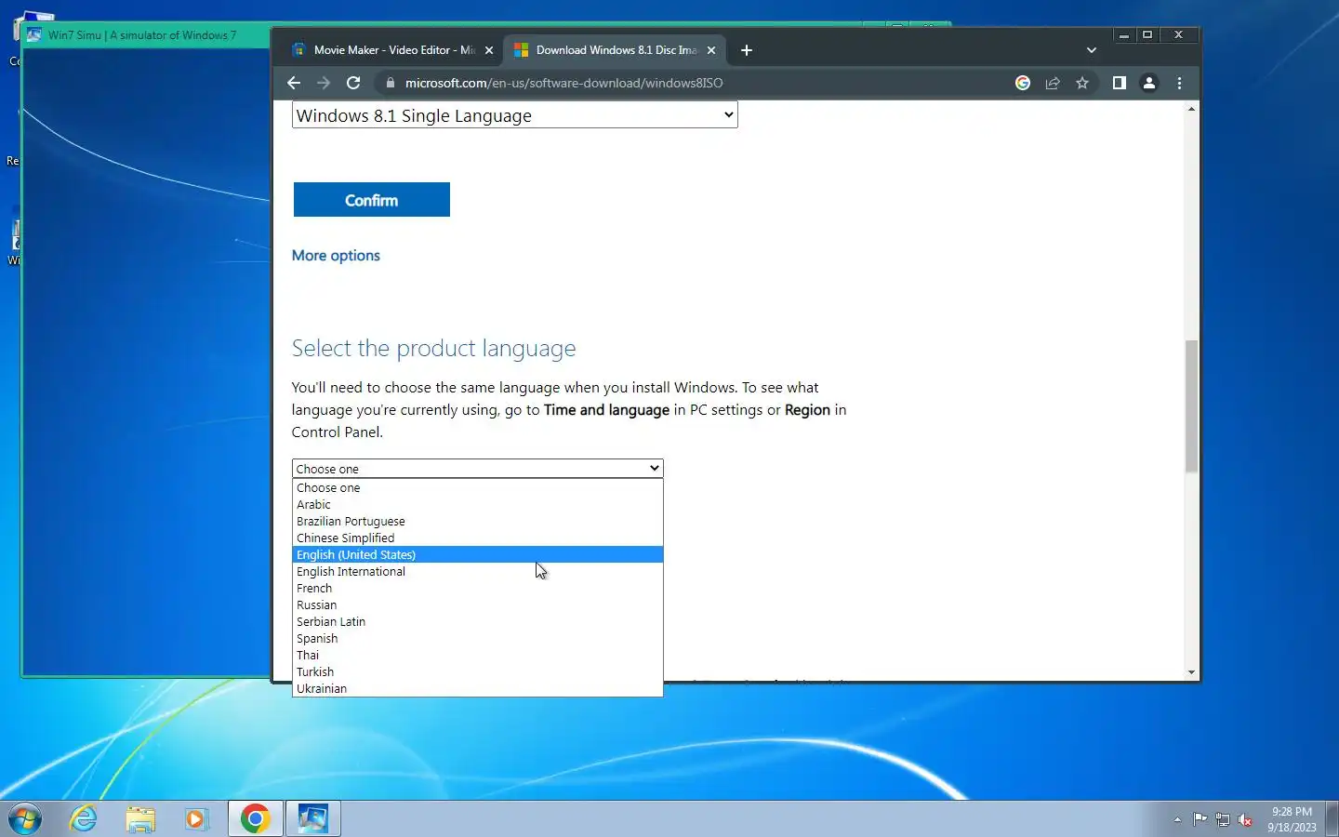Screen dimensions: 1339x837
Task: Collapse the Choose one language dropdown
Action: pyautogui.click(x=478, y=469)
